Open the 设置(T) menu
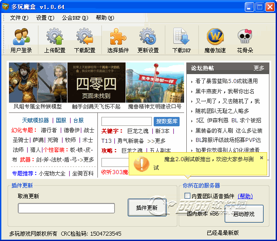The image size is (277, 241). tap(45, 18)
